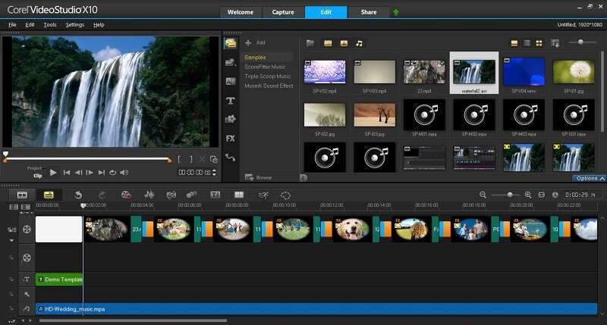
Task: Click the import media folder icon
Action: 310,43
